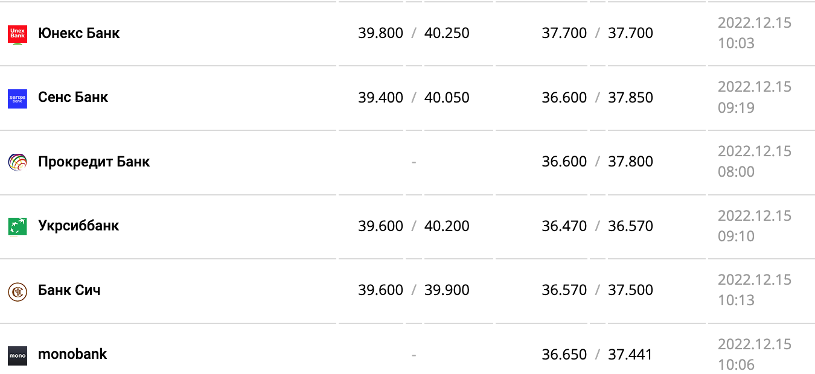Click the monobank black logo icon
Image resolution: width=815 pixels, height=374 pixels.
(x=18, y=355)
